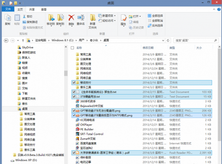Click the Up one level arrow
Image resolution: width=222 pixels, height=164 pixels.
click(23, 40)
